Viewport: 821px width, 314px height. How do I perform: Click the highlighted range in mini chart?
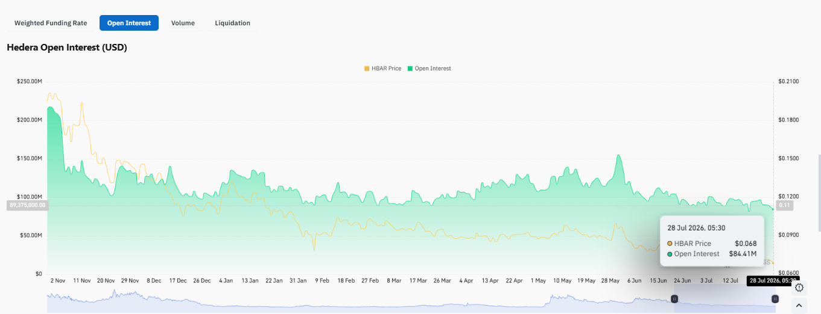click(725, 300)
